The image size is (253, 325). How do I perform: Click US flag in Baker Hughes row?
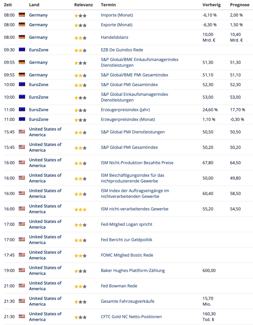[x=22, y=270]
